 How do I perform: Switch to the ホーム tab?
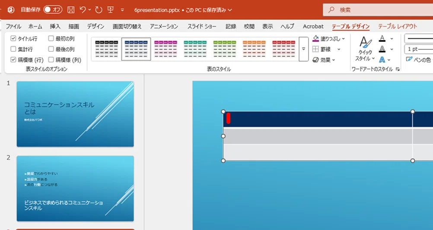pos(35,26)
